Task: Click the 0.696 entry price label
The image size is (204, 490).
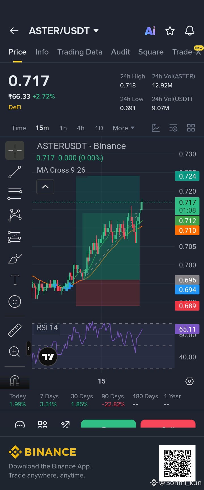Action: coord(187,280)
